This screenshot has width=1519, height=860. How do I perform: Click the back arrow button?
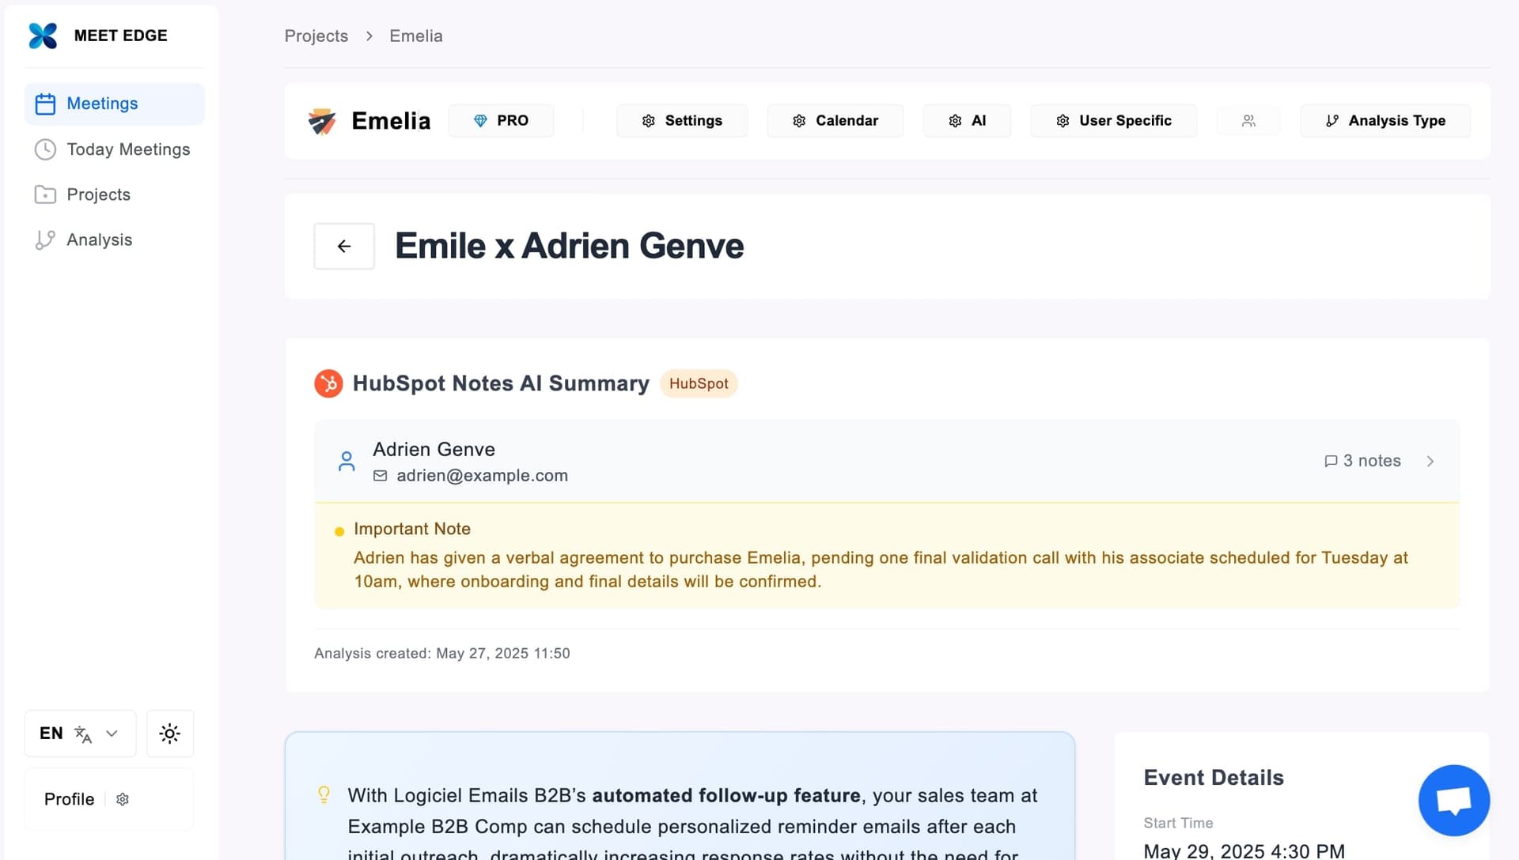click(344, 247)
